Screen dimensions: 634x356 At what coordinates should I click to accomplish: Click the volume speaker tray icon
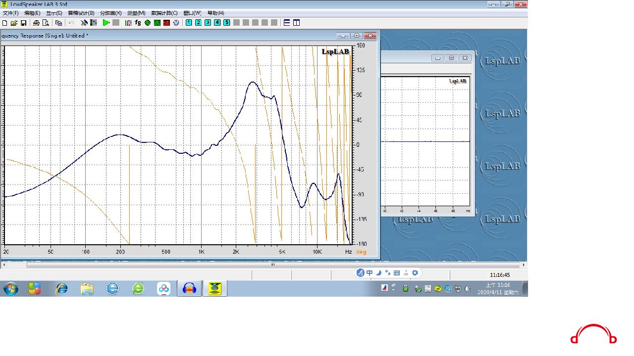click(x=467, y=289)
